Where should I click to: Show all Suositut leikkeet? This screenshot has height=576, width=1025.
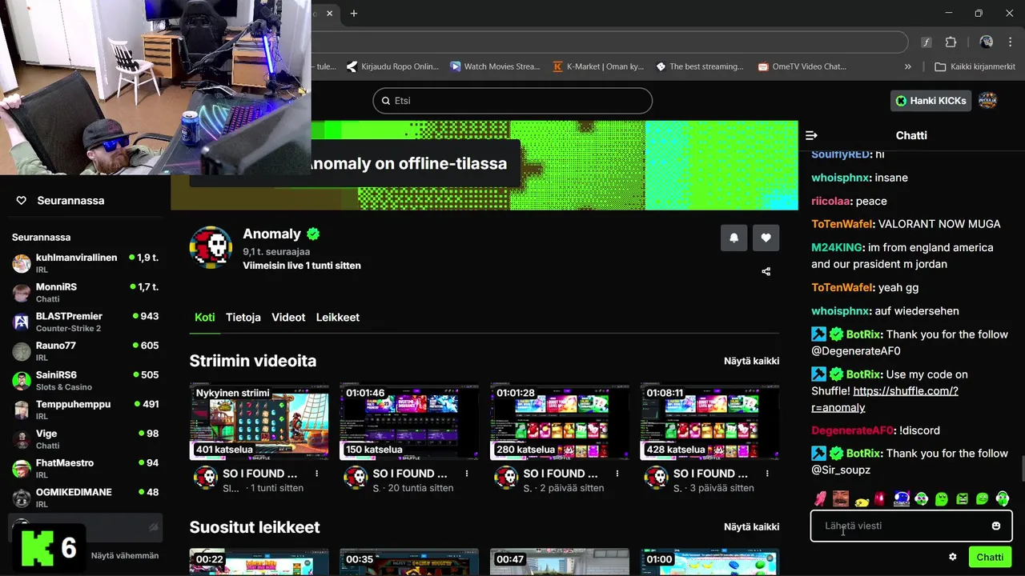click(x=751, y=526)
